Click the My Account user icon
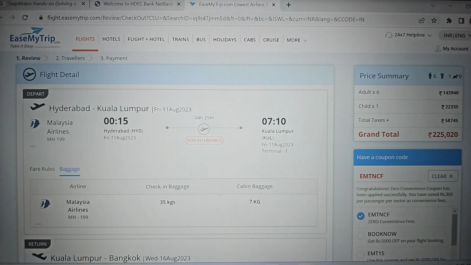The image size is (471, 265). point(438,49)
